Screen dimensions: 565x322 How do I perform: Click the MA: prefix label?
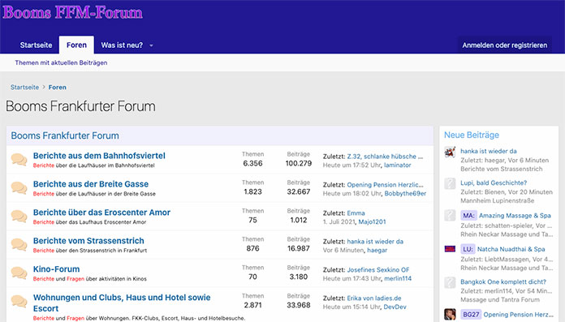pos(468,216)
